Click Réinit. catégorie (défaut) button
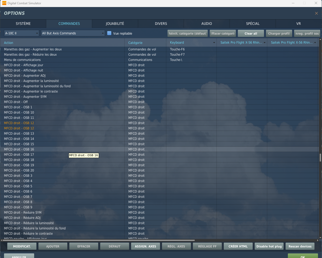The width and height of the screenshot is (322, 258). [188, 33]
